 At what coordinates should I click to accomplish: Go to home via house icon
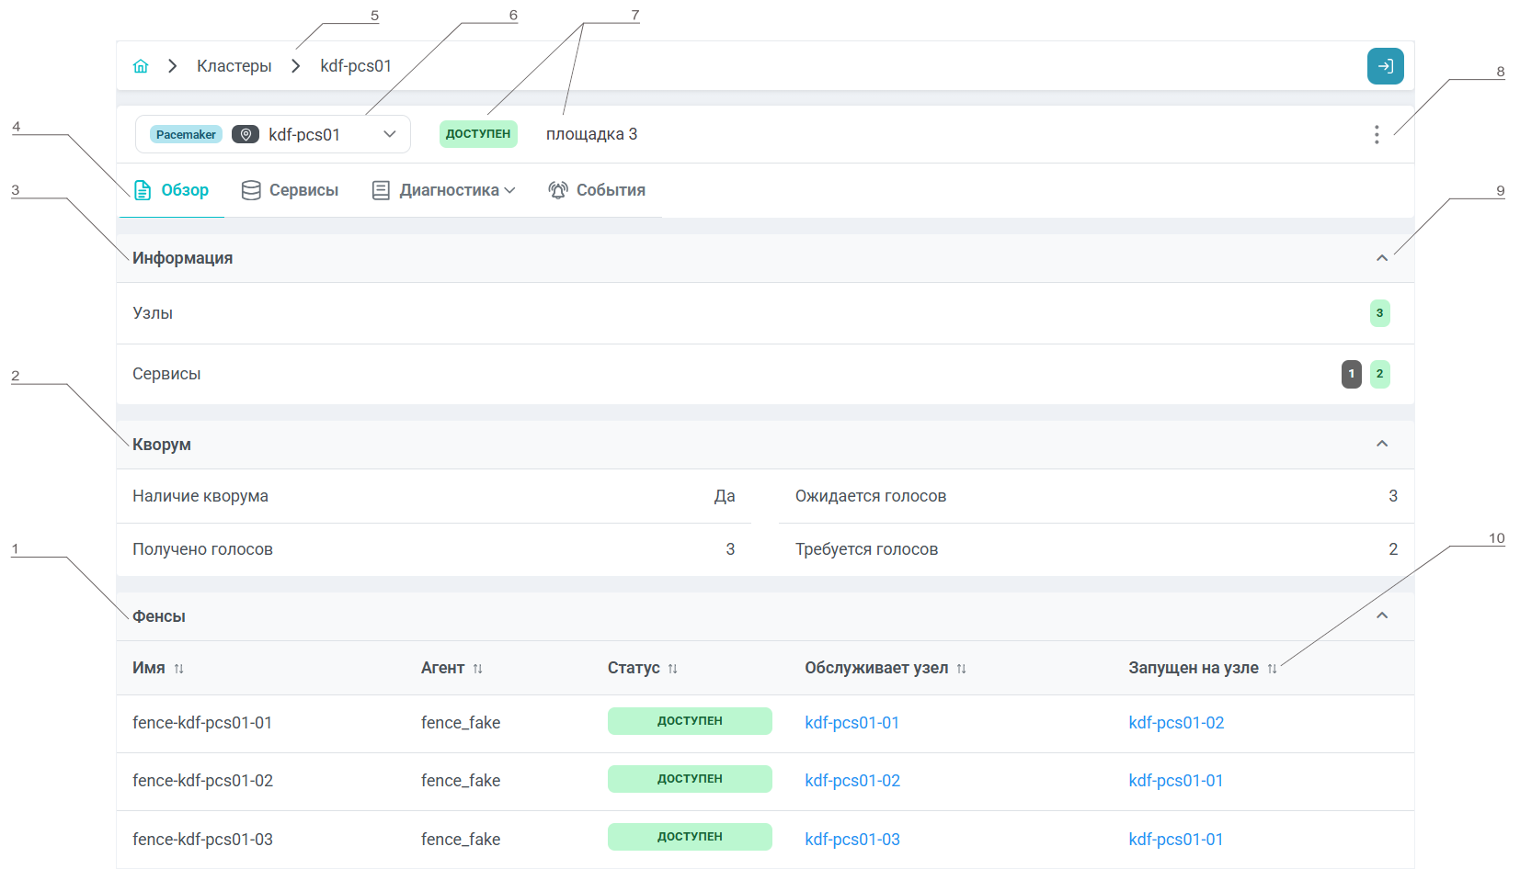(141, 66)
